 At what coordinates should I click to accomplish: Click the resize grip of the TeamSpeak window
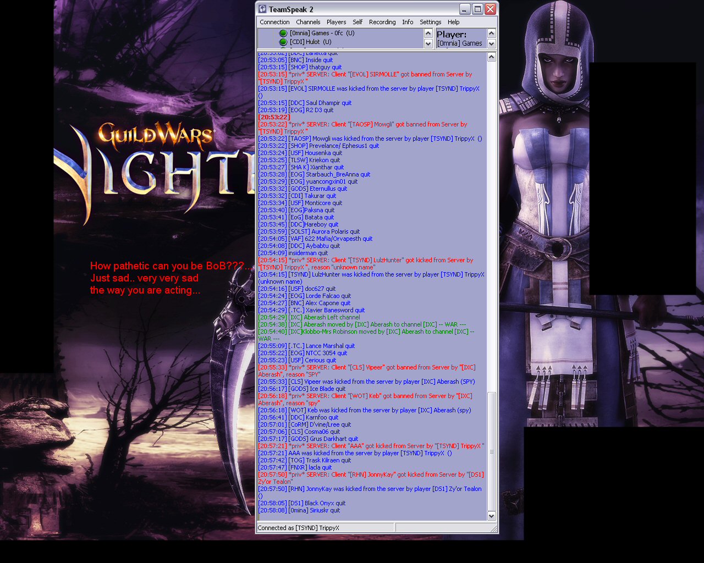click(493, 528)
